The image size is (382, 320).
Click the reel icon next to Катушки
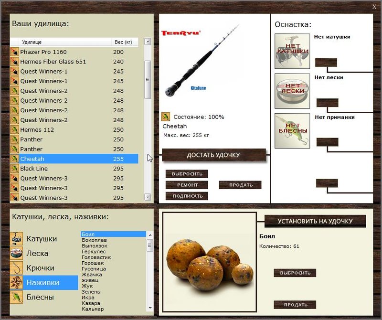[x=16, y=239]
